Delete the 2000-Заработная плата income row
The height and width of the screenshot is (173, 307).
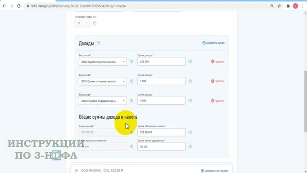click(x=217, y=62)
